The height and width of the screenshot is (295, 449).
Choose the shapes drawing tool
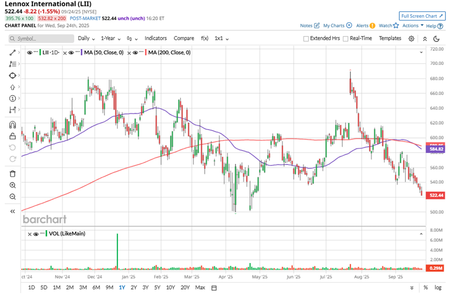[12, 75]
